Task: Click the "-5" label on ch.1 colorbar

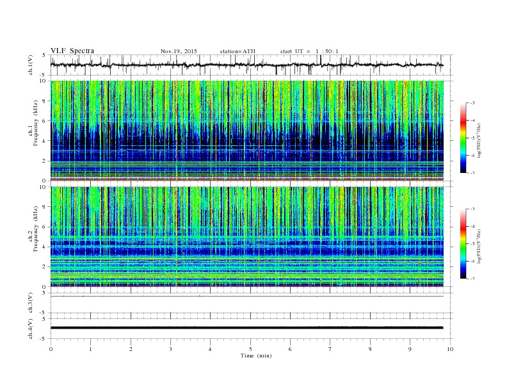Action: click(x=472, y=138)
